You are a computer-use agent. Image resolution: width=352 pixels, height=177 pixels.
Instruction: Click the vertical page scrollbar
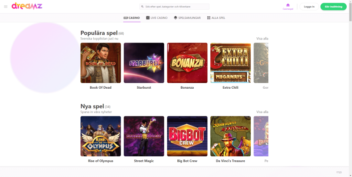pyautogui.click(x=350, y=11)
